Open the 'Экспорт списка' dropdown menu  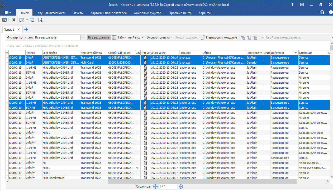(160, 37)
